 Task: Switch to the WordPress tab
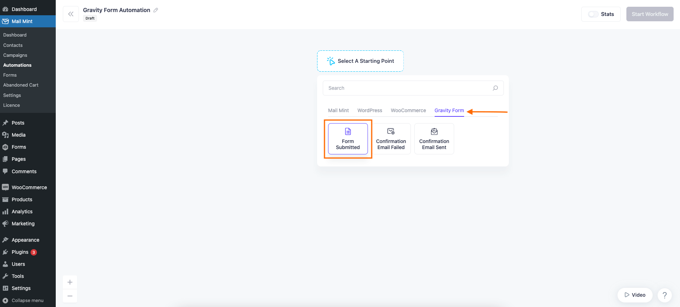370,110
